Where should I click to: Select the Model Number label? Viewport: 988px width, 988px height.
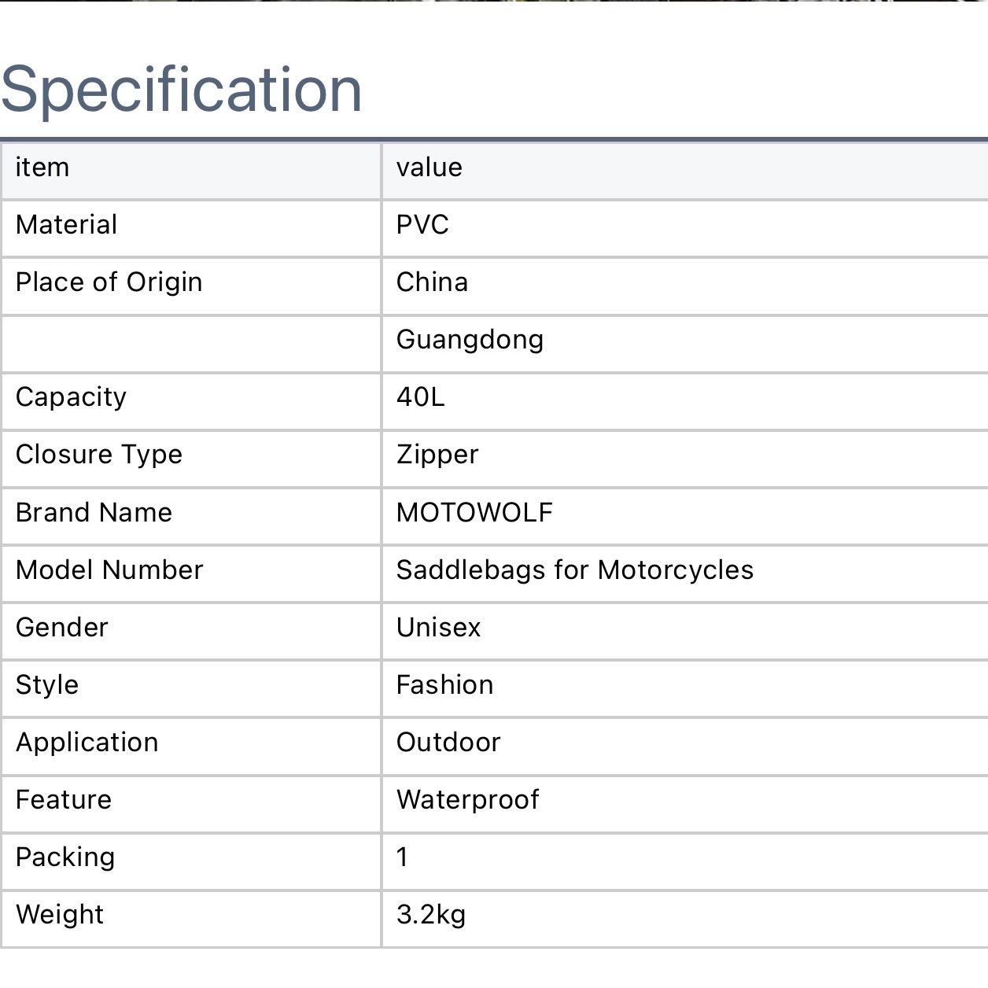pyautogui.click(x=109, y=570)
